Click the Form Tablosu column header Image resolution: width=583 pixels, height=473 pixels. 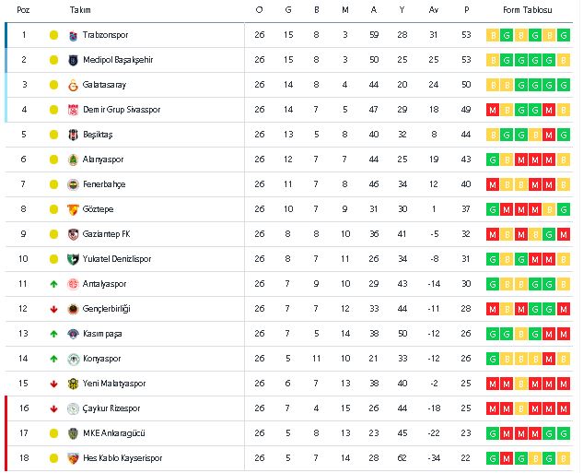(529, 10)
